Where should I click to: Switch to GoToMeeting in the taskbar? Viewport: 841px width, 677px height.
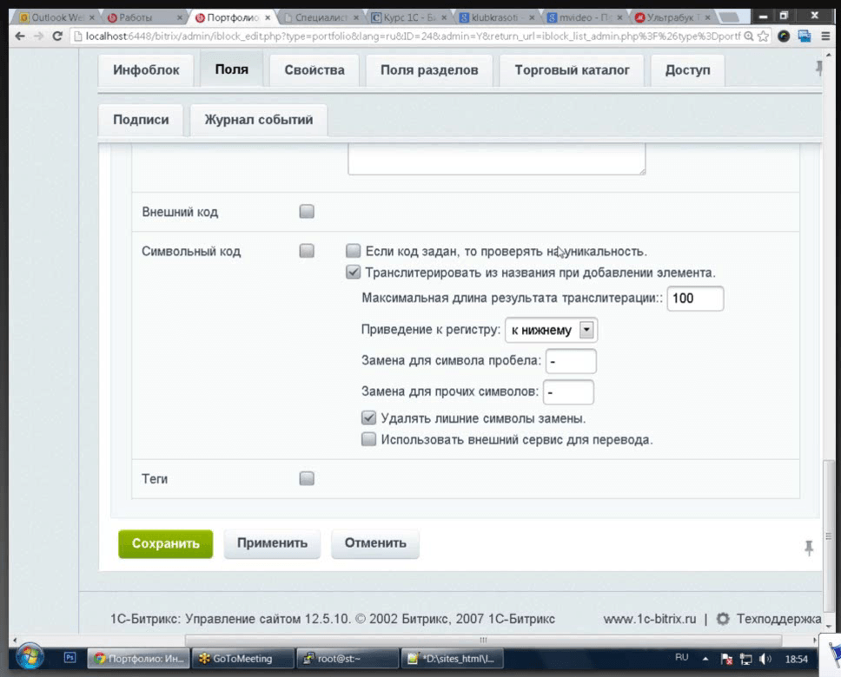(x=243, y=658)
